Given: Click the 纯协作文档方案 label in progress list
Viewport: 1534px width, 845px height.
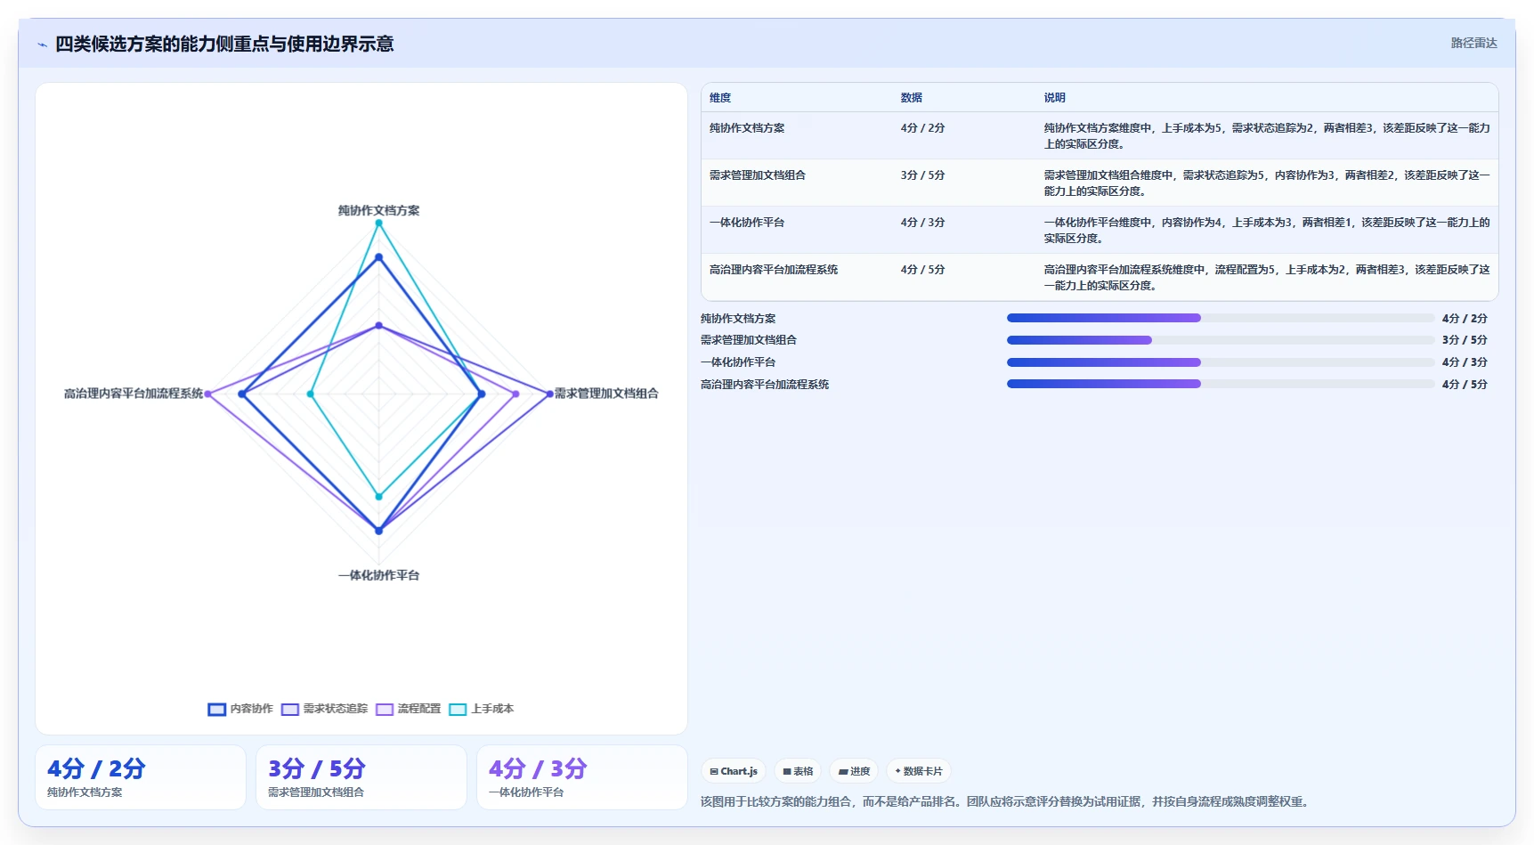Looking at the screenshot, I should coord(738,319).
